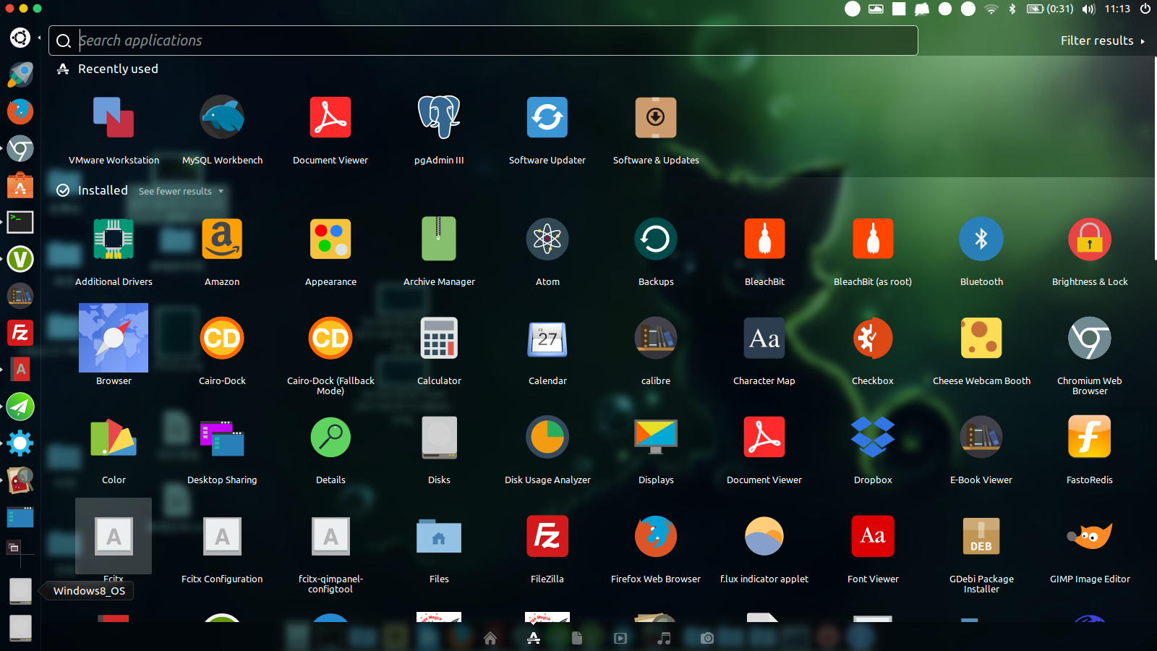
Task: Open the power session menu
Action: pyautogui.click(x=1145, y=9)
